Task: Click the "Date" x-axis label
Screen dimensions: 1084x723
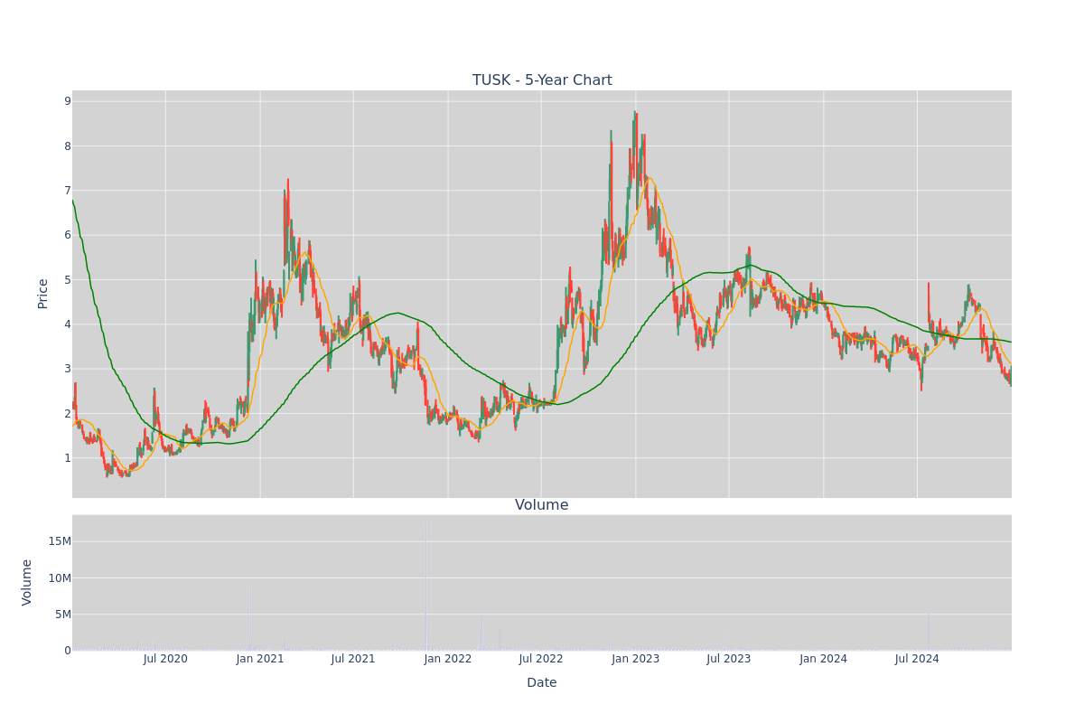Action: tap(542, 683)
